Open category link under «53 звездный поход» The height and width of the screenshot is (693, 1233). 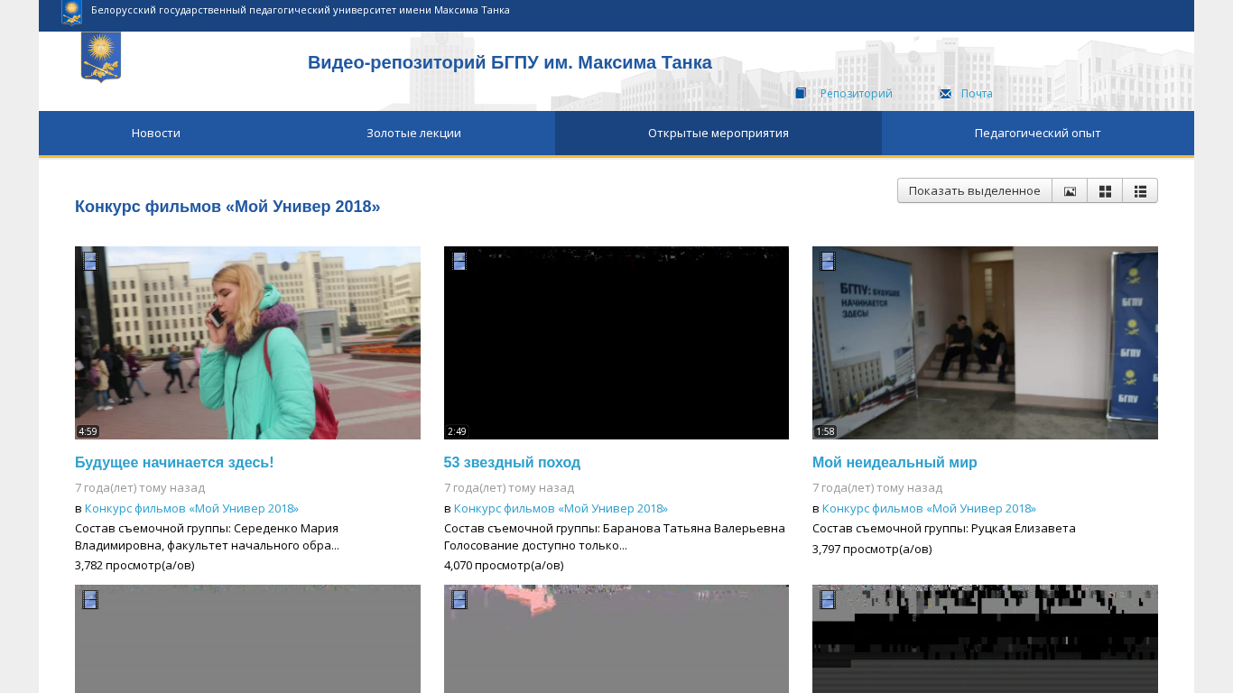coord(561,509)
